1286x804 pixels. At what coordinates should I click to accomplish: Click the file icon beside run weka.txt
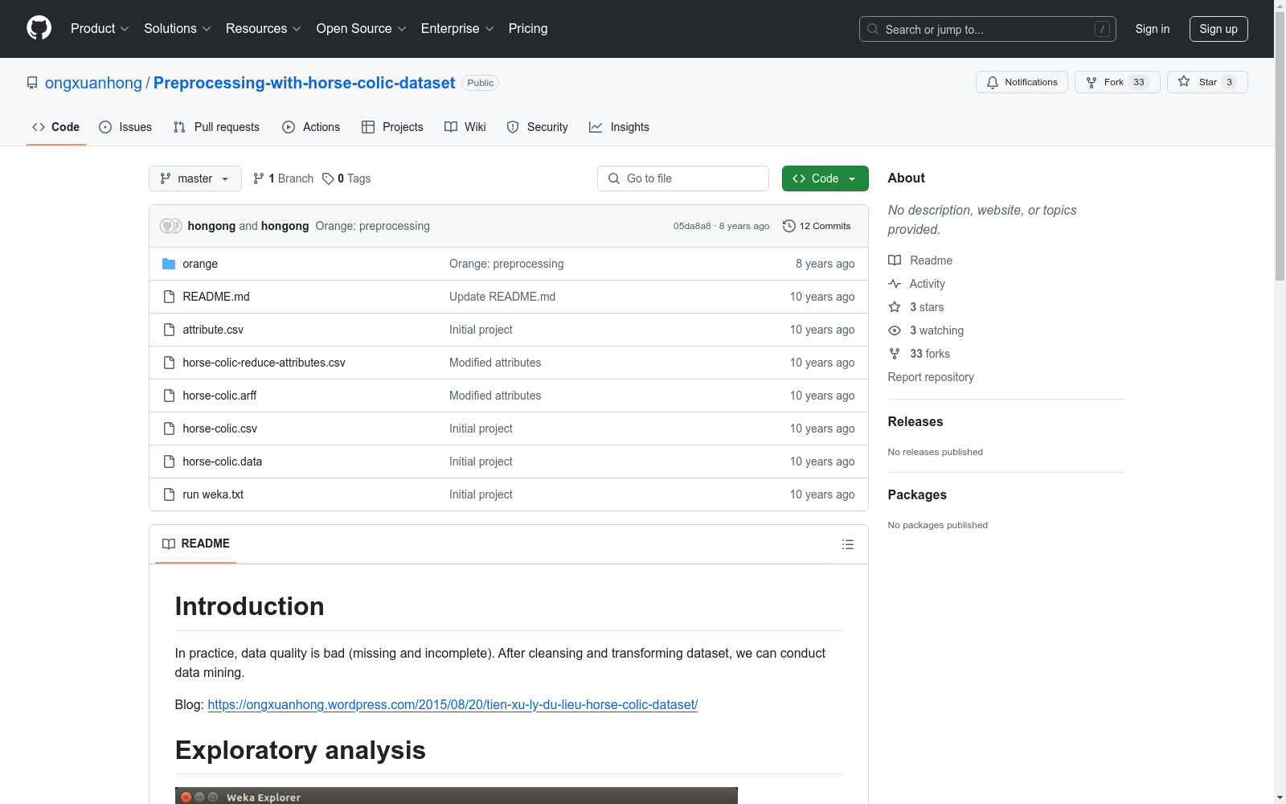[x=169, y=494]
